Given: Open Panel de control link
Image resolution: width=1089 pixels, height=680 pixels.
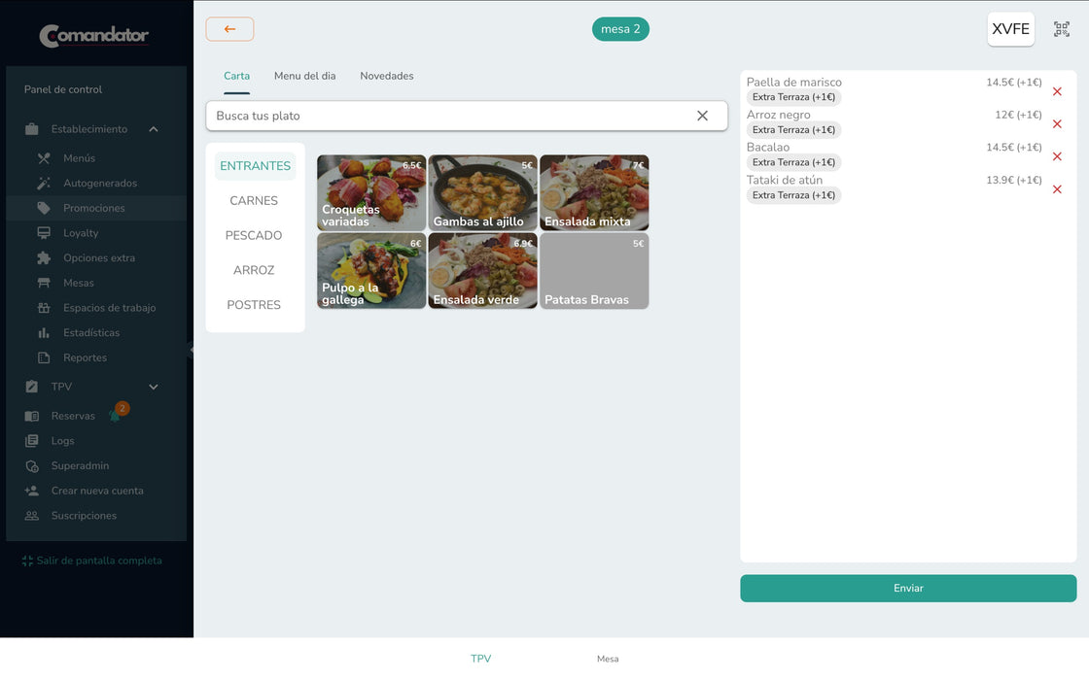Looking at the screenshot, I should pyautogui.click(x=63, y=89).
